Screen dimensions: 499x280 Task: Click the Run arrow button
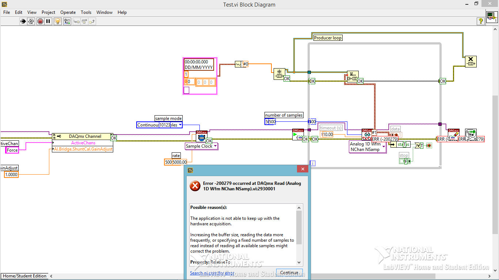[x=23, y=22]
